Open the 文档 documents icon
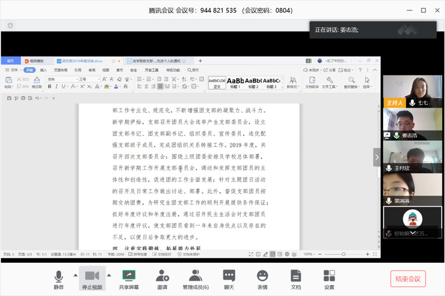 click(296, 279)
